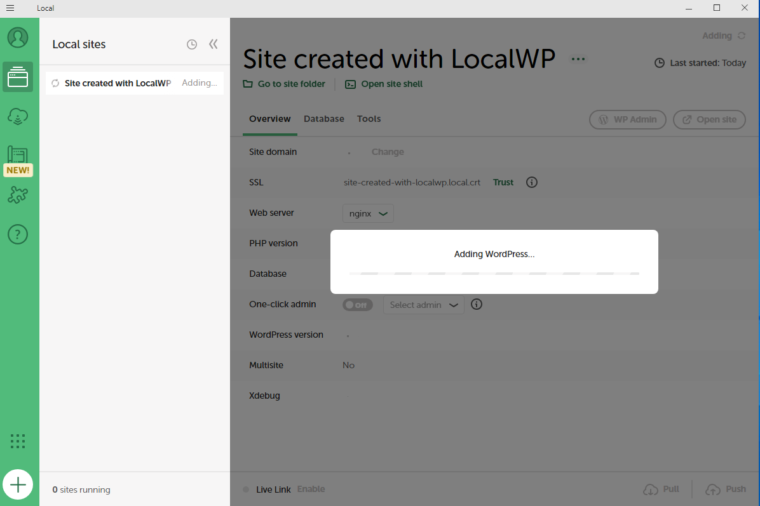This screenshot has width=760, height=506.
Task: Open the Select admin dropdown
Action: click(423, 305)
